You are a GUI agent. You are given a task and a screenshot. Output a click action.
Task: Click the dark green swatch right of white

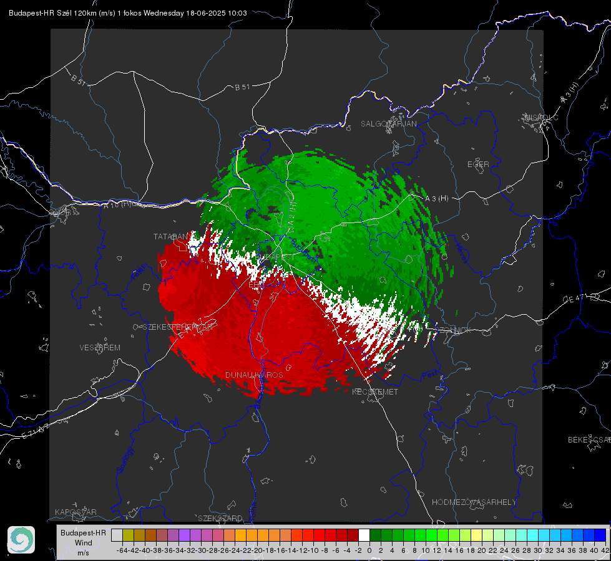[x=375, y=535]
